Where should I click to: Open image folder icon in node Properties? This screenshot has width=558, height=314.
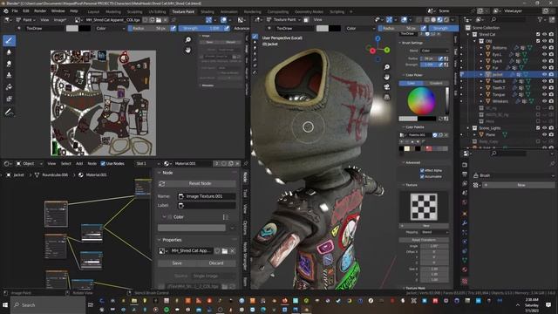tap(225, 251)
